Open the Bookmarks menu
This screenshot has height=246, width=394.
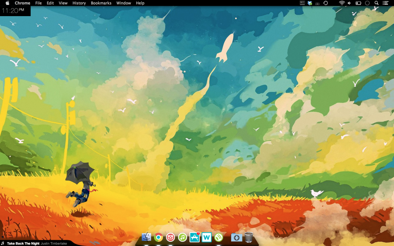pyautogui.click(x=101, y=3)
